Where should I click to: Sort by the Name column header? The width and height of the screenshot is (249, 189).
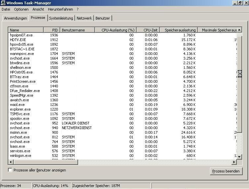point(26,30)
